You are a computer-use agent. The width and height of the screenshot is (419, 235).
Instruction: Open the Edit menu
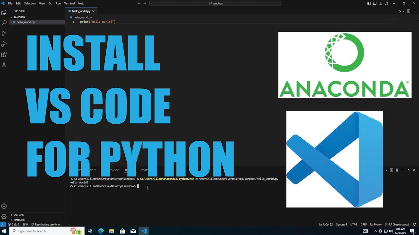click(18, 3)
